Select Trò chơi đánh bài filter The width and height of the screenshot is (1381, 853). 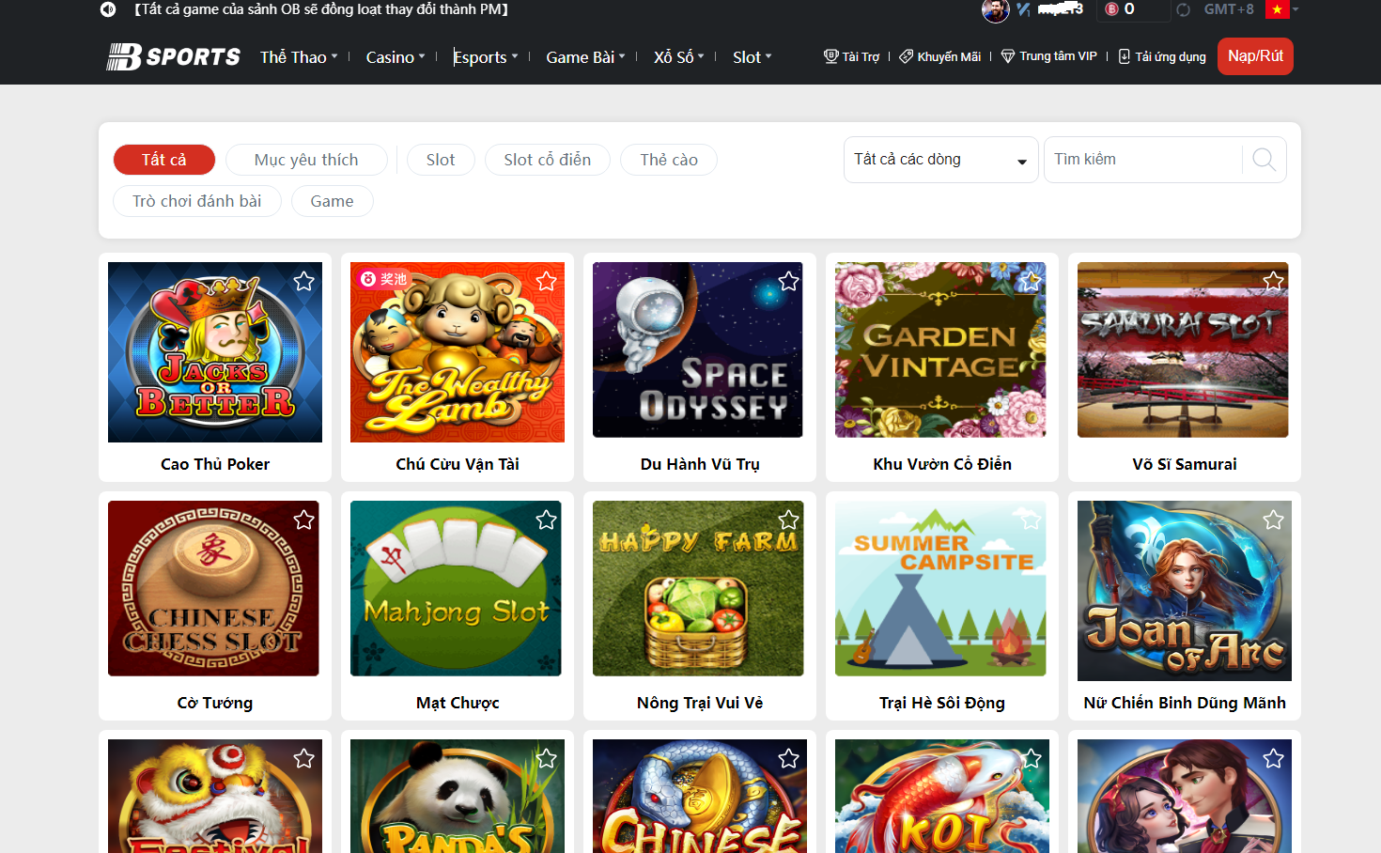(197, 201)
